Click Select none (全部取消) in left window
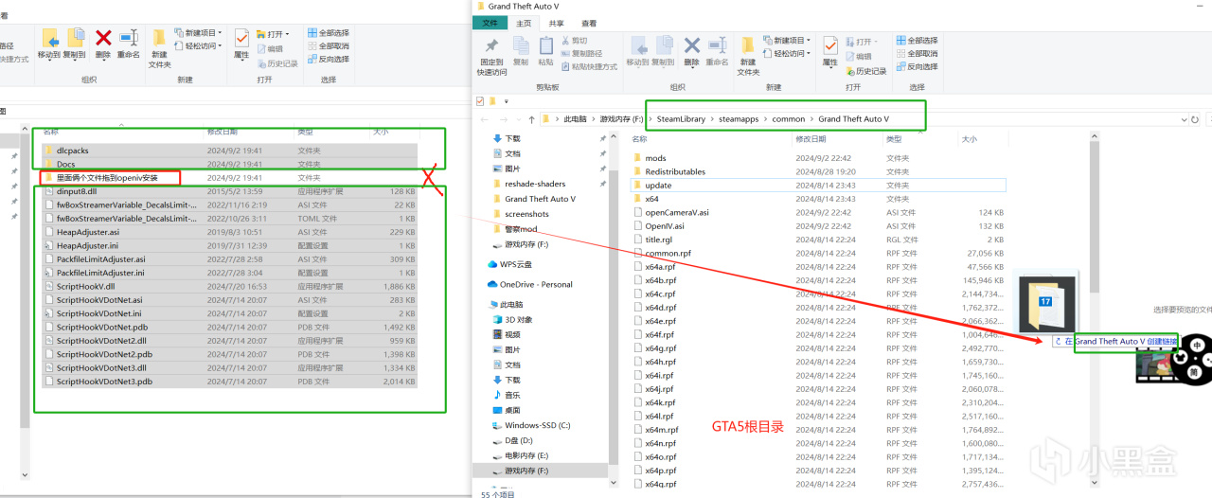Screen dimensions: 1212x498 (x=328, y=45)
